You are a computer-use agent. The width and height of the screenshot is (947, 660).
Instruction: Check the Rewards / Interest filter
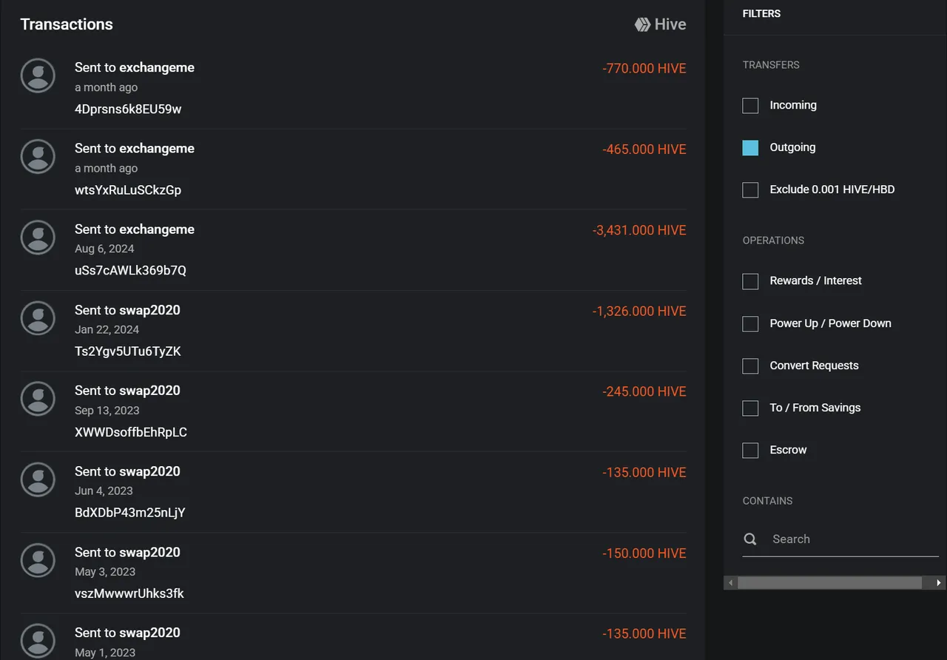(x=750, y=281)
